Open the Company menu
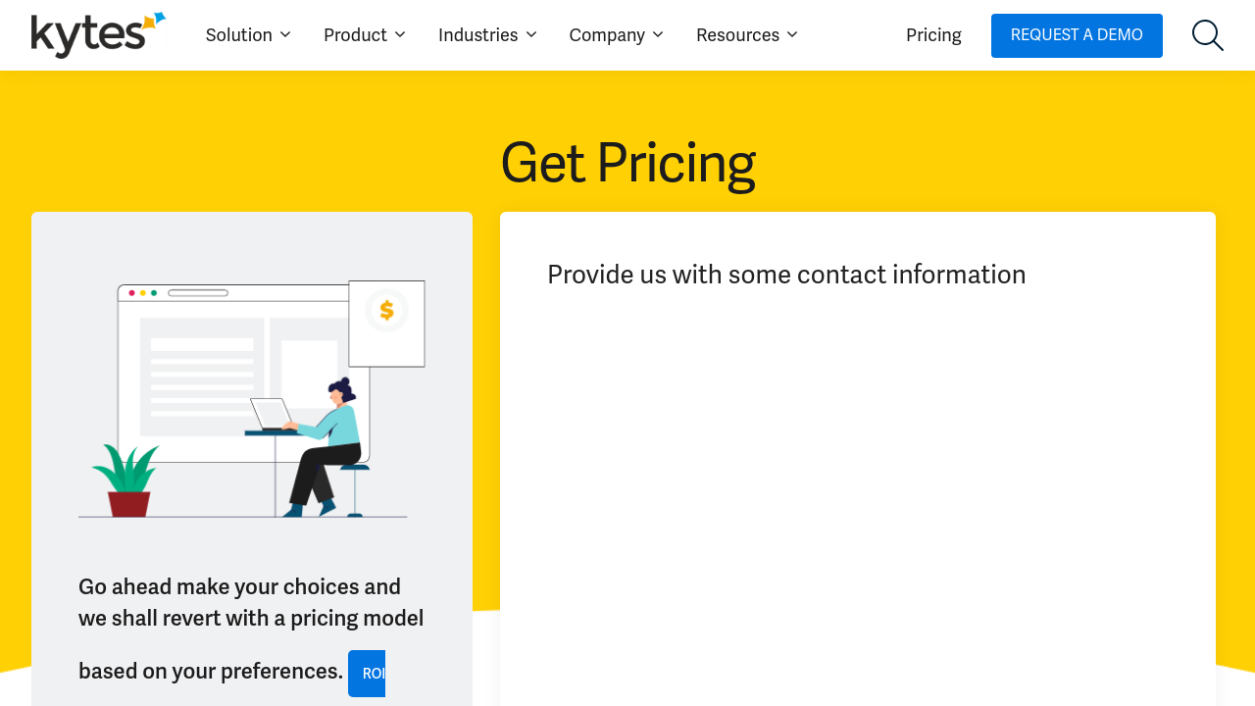 pyautogui.click(x=607, y=35)
